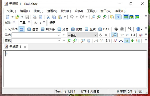The image size is (150, 96).
Task: Click the Cut scissors icon
Action: click(48, 17)
